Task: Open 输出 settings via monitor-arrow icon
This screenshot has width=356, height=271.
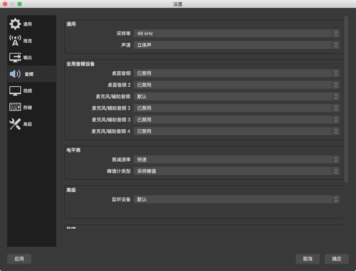Action: click(x=15, y=57)
